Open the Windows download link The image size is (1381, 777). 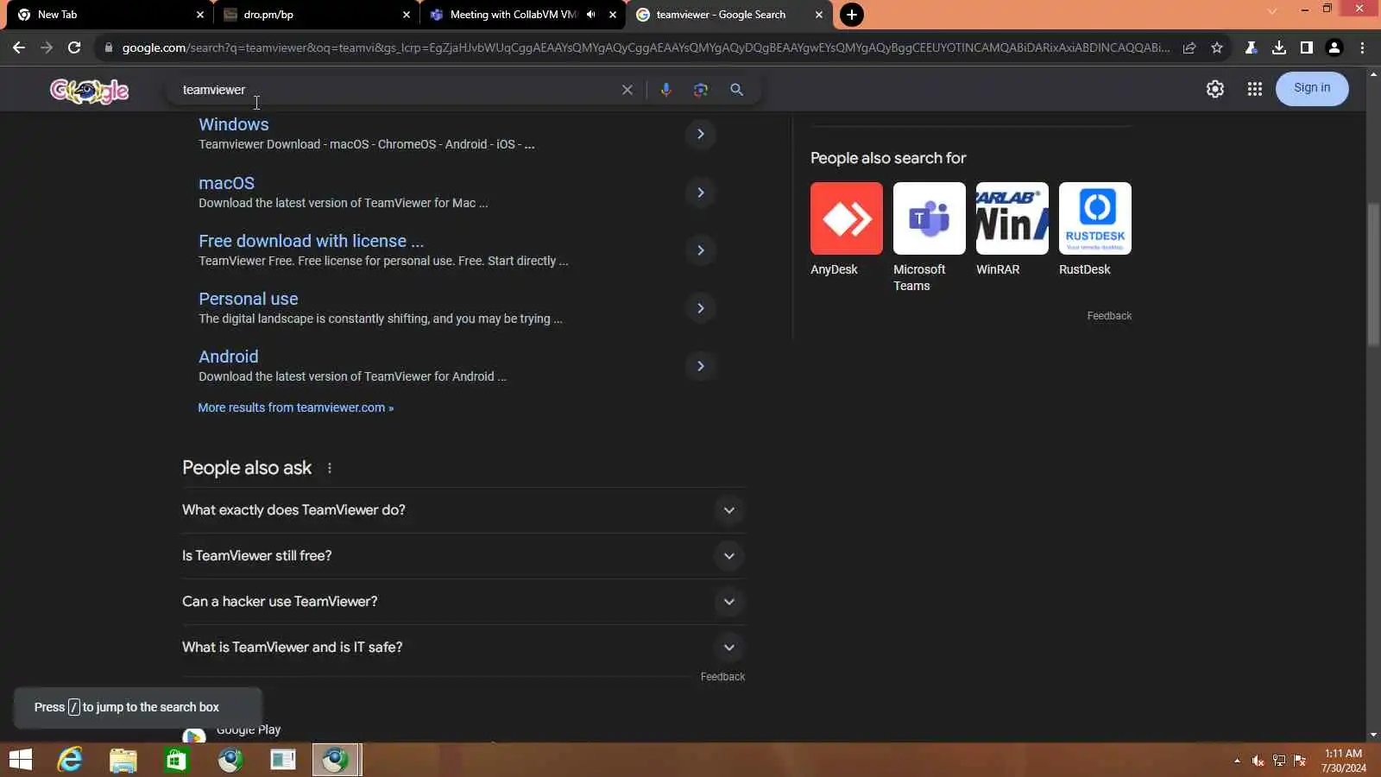pos(234,124)
